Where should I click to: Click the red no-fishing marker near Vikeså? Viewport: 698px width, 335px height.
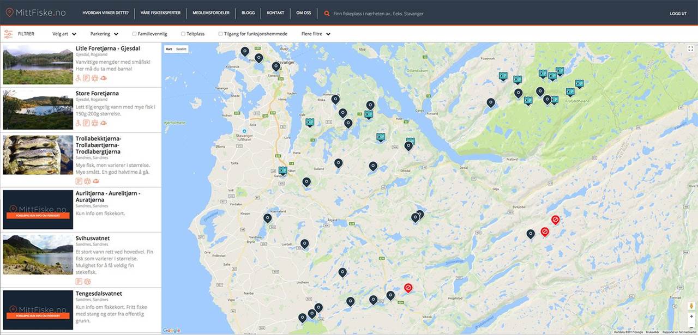coord(408,288)
